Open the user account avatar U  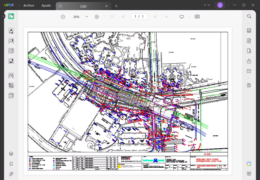[220, 5]
